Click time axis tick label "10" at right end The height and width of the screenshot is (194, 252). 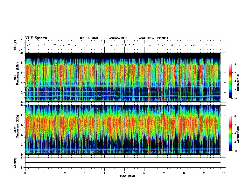pos(224,173)
